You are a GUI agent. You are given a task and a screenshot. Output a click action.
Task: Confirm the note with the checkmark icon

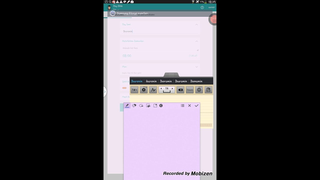(196, 105)
